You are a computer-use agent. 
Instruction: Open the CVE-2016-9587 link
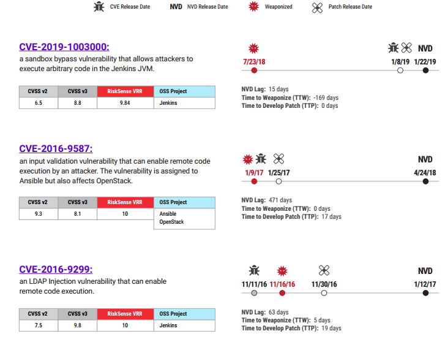(x=56, y=148)
